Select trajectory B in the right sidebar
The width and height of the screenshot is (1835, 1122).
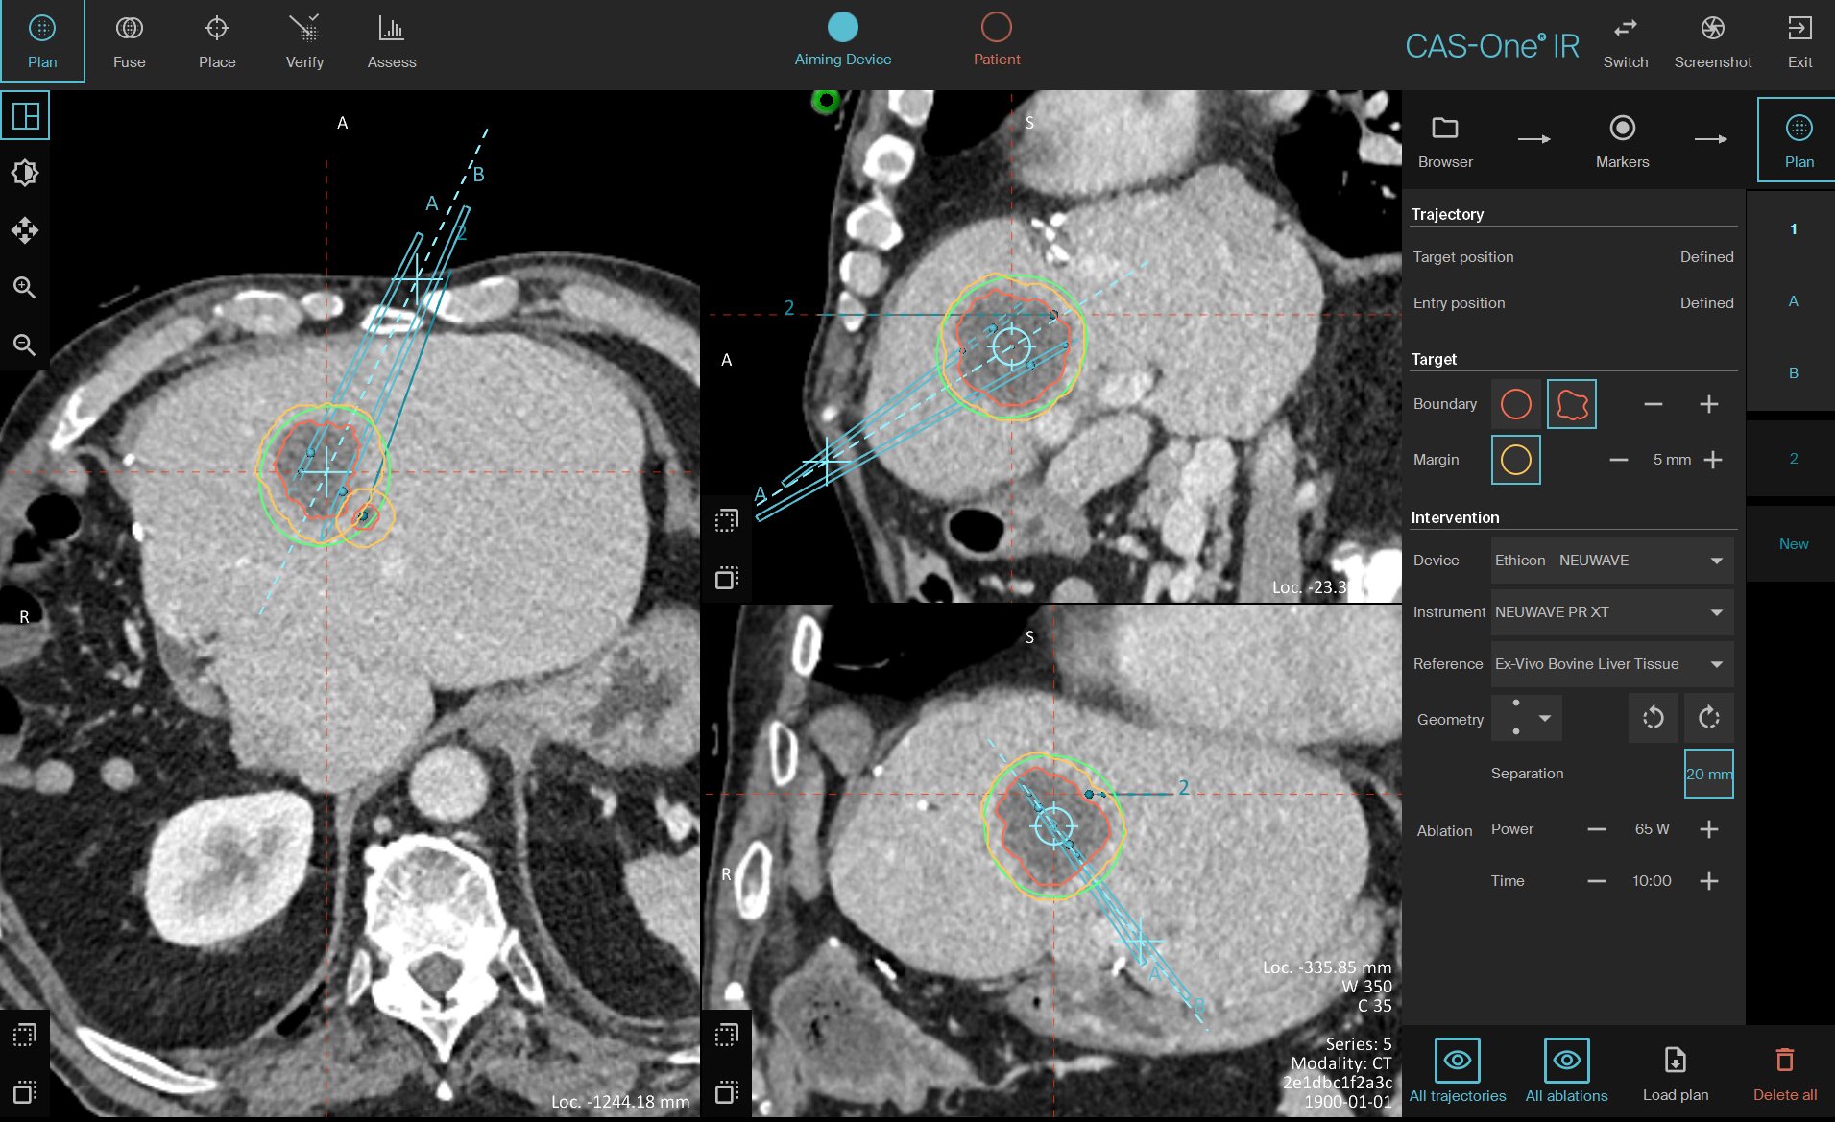click(1793, 372)
